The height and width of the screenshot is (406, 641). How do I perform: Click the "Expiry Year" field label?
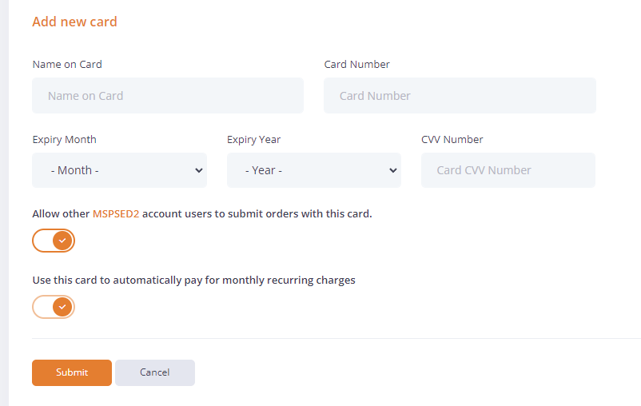click(x=253, y=140)
